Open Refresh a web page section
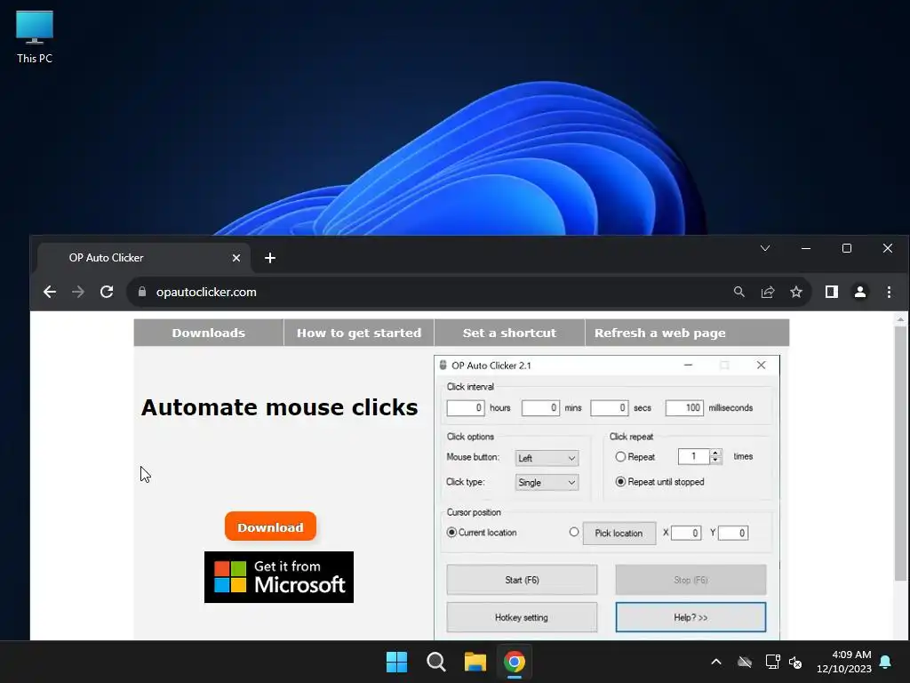Screen dimensions: 910x683 coord(660,333)
